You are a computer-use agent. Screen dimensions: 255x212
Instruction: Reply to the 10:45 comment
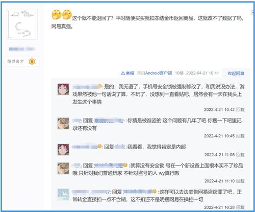[x=240, y=136]
